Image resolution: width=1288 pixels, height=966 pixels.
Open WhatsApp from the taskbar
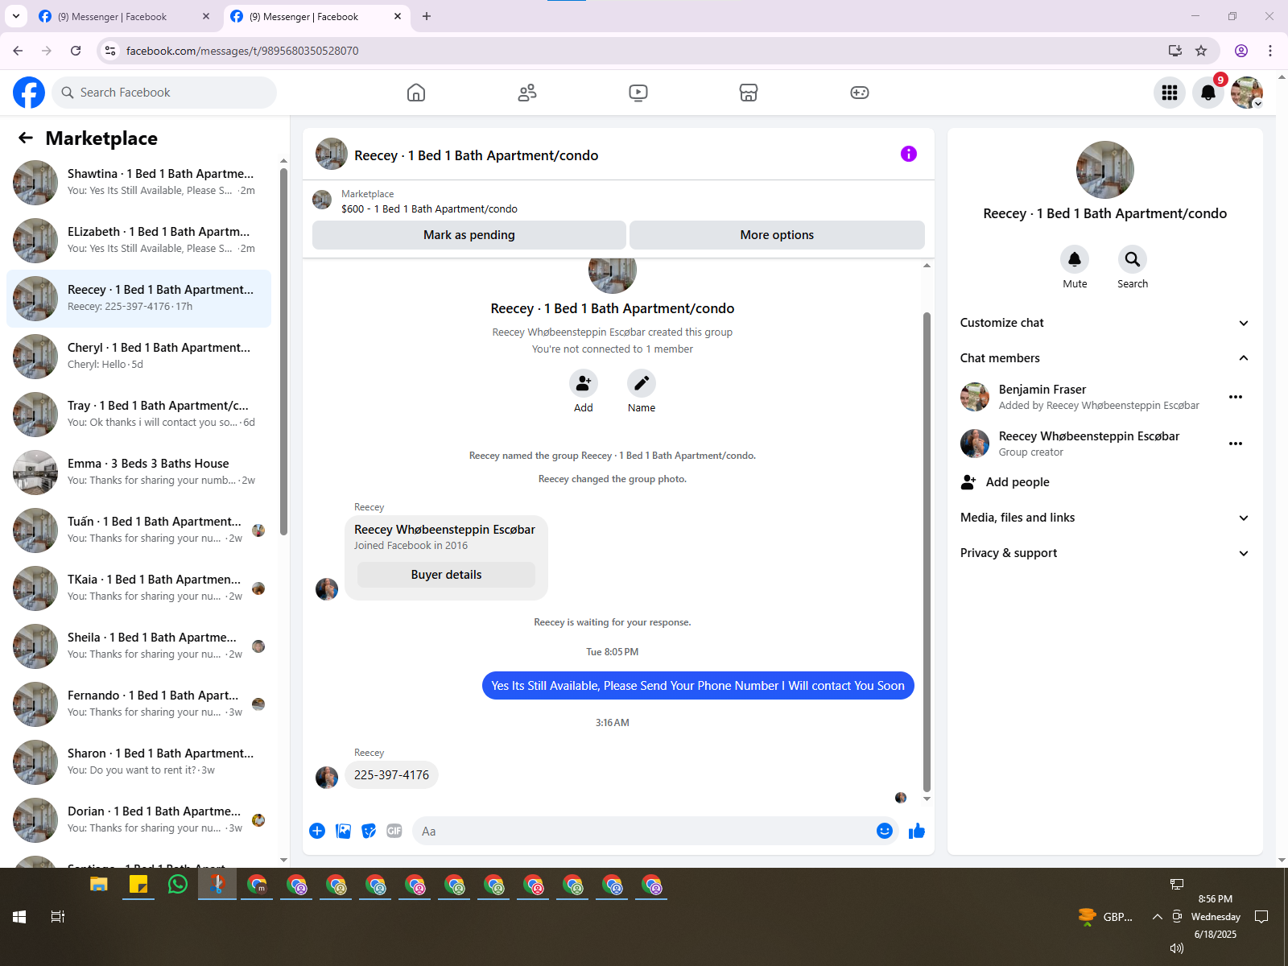[x=178, y=885]
